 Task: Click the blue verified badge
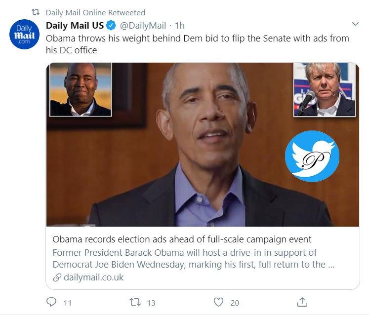point(112,26)
